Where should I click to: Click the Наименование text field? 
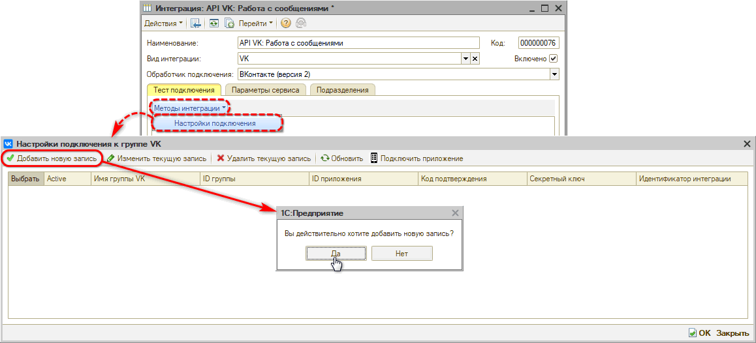coord(358,43)
